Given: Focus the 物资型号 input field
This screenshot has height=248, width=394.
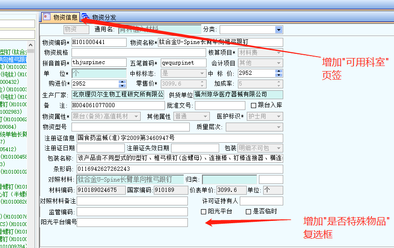Looking at the screenshot, I should click(x=130, y=127).
